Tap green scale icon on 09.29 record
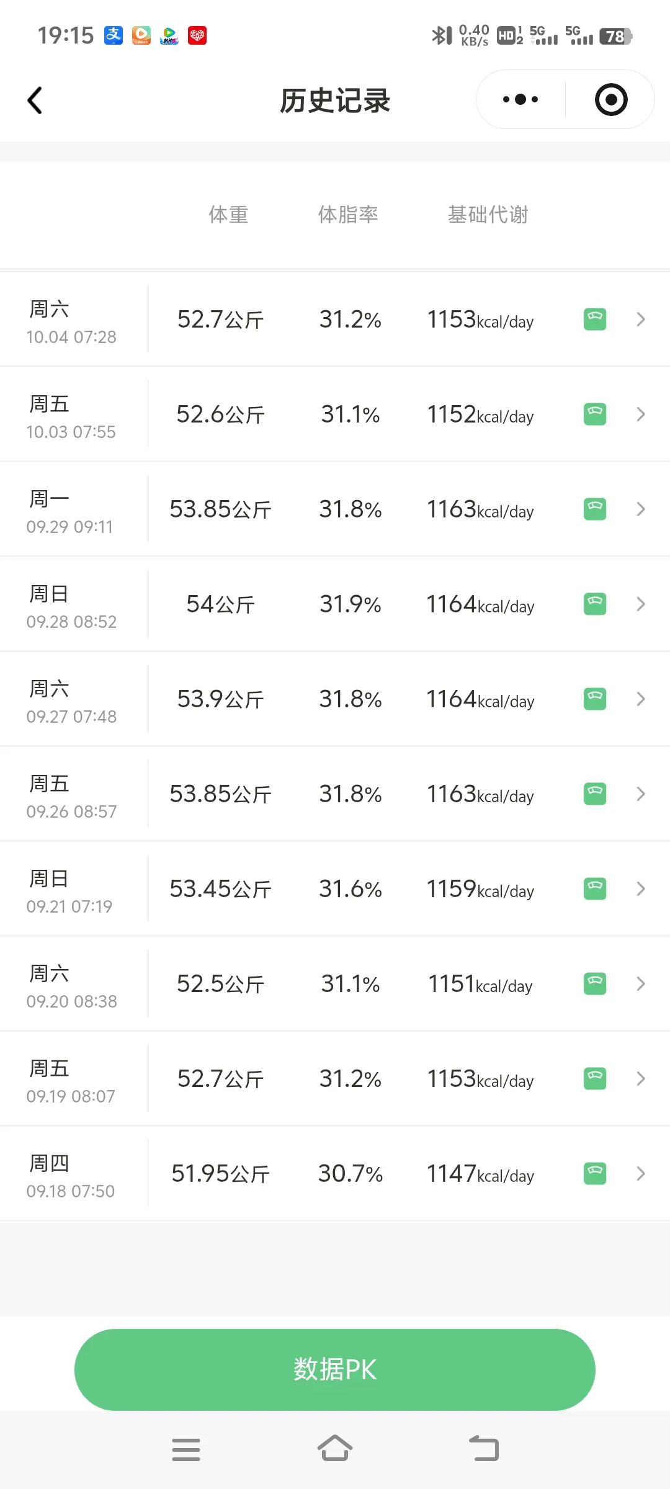Screen dimensions: 670x1489 point(595,509)
